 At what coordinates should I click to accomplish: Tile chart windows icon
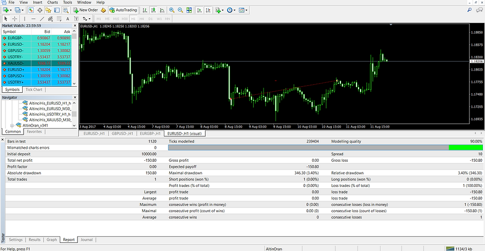click(x=189, y=10)
